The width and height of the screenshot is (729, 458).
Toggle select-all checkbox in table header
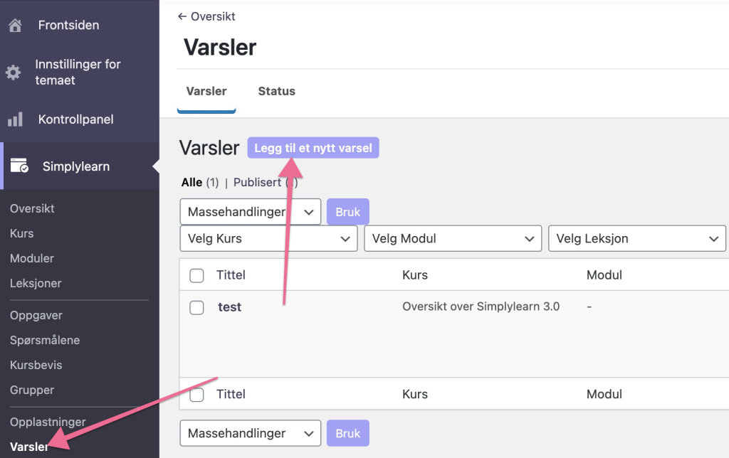(x=197, y=275)
